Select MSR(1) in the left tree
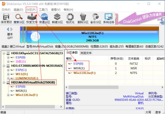This screenshot has width=165, height=114. click(21, 91)
